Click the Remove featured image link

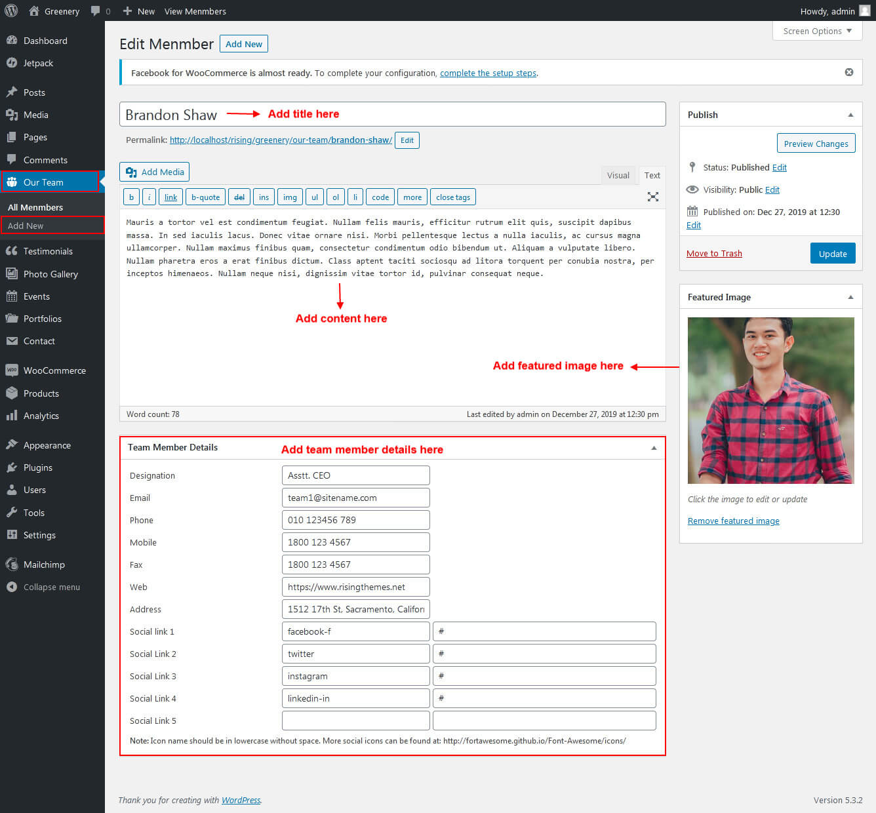click(x=733, y=521)
